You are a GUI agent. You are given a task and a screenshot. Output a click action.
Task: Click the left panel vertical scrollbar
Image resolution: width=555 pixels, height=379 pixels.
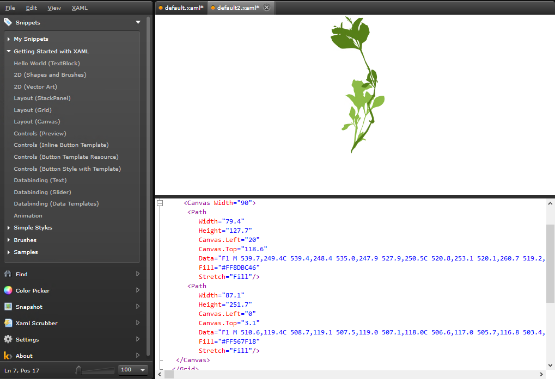pos(148,186)
